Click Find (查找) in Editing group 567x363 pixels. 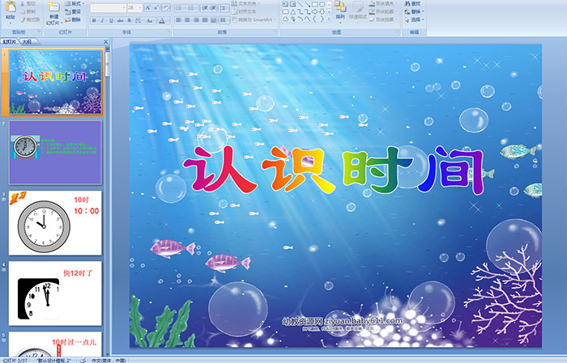[x=412, y=3]
